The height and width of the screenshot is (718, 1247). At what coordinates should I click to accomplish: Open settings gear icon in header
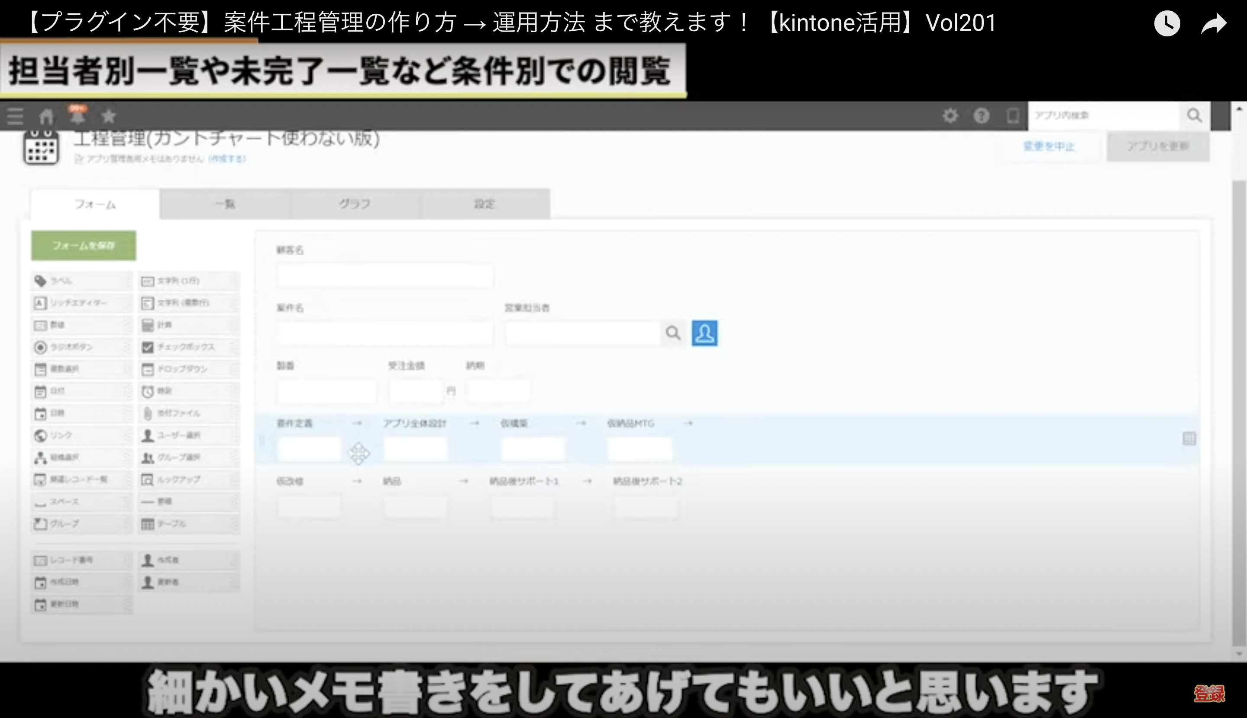950,116
